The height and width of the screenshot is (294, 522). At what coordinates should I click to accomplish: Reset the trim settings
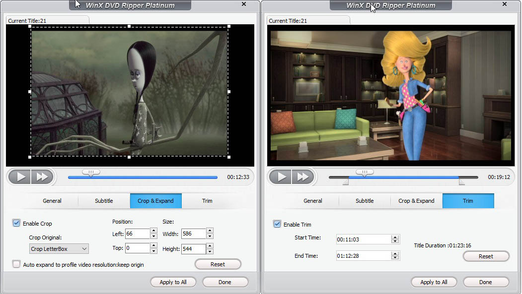coord(486,256)
